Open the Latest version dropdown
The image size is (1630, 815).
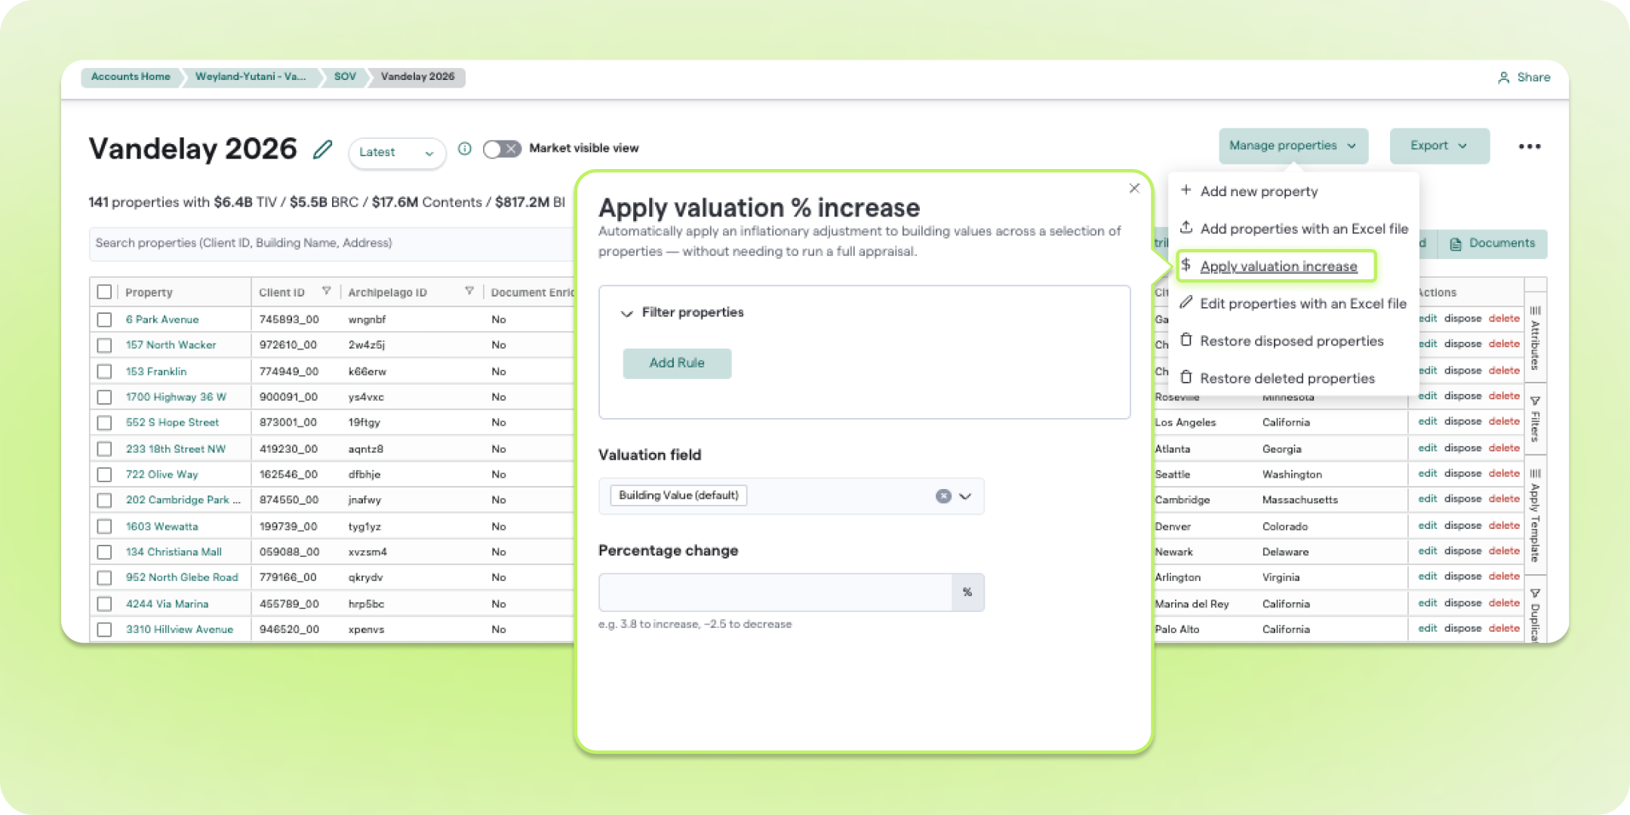pos(397,152)
